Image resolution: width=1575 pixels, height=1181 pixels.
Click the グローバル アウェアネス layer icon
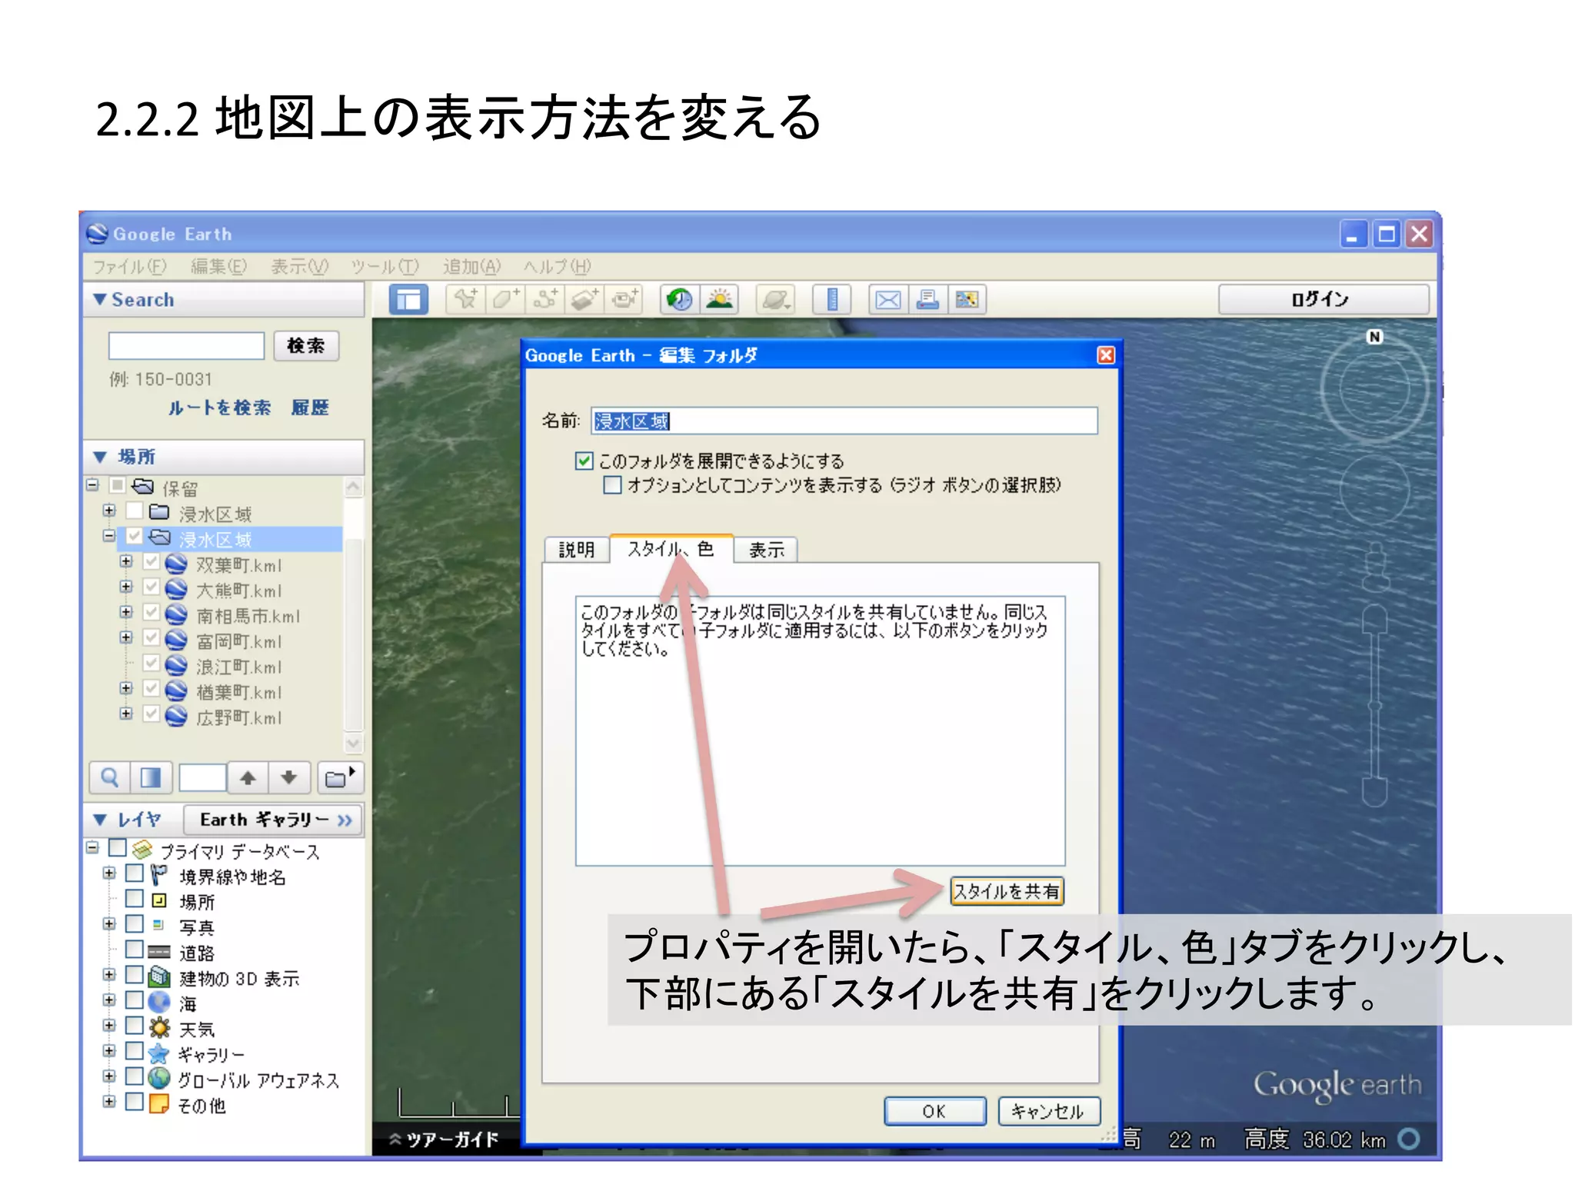159,1078
